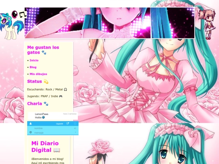This screenshot has height=164, width=219.
Task: Open the chat widget pop-out icon
Action: (68, 124)
